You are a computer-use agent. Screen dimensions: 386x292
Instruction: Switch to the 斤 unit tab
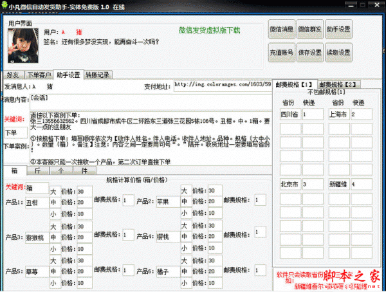click(38, 170)
